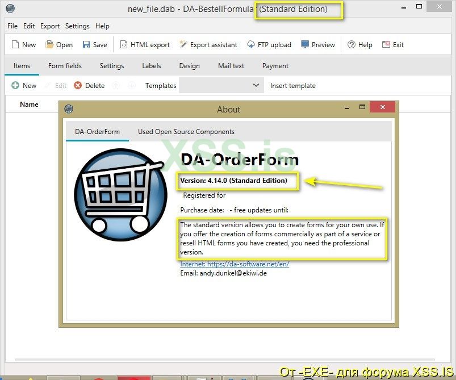
Task: Click the Version 4.14.0 text
Action: [233, 181]
